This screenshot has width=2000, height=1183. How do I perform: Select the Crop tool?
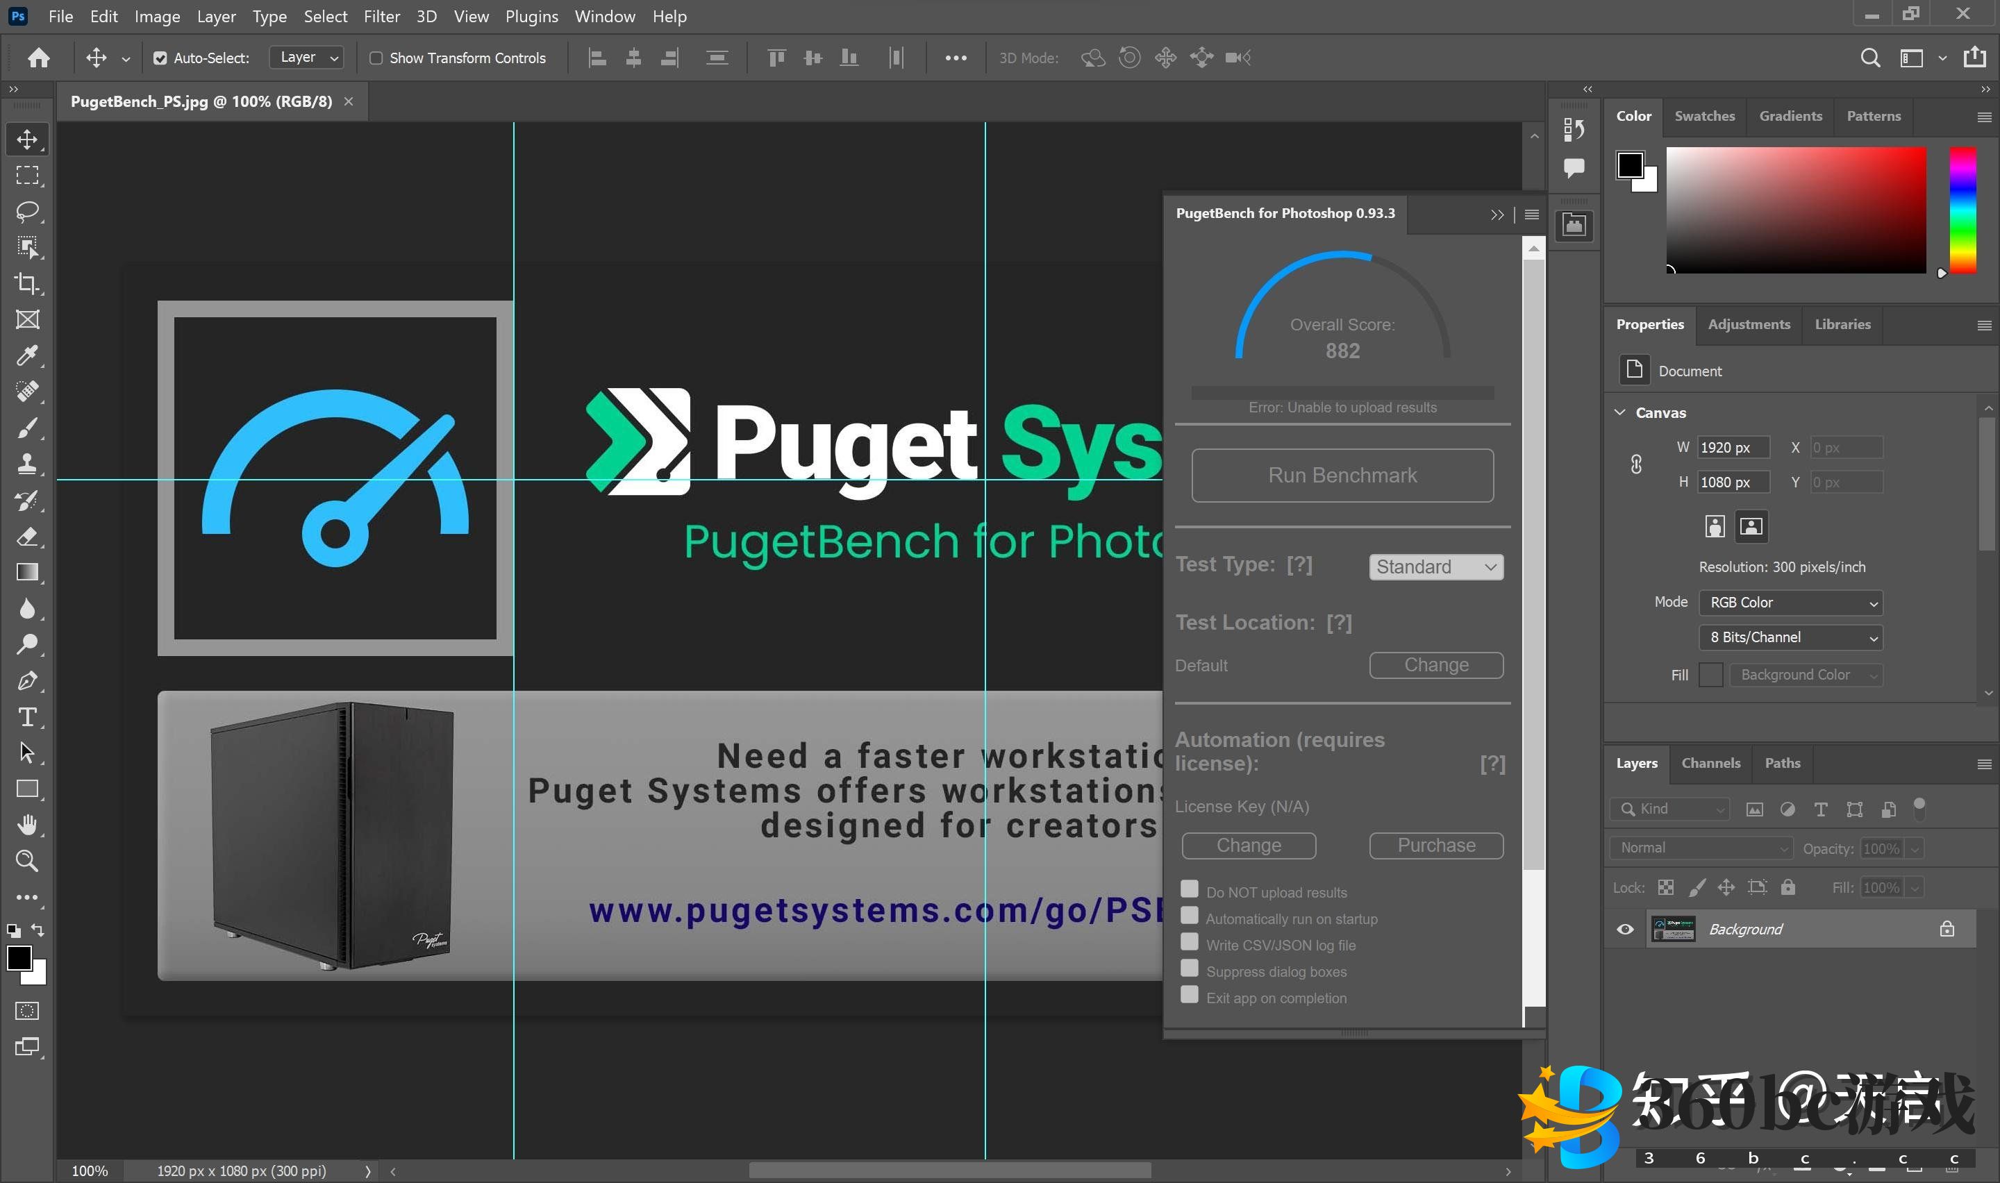click(27, 284)
